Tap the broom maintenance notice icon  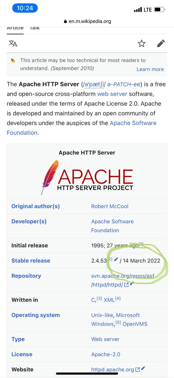[13, 60]
